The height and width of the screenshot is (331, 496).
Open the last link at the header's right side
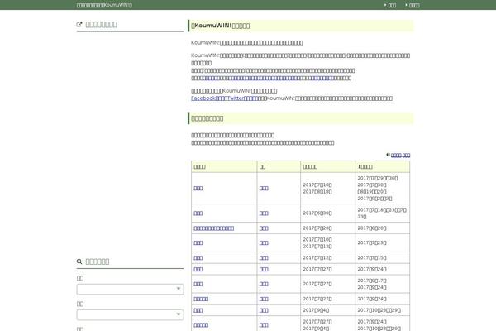[x=414, y=5]
